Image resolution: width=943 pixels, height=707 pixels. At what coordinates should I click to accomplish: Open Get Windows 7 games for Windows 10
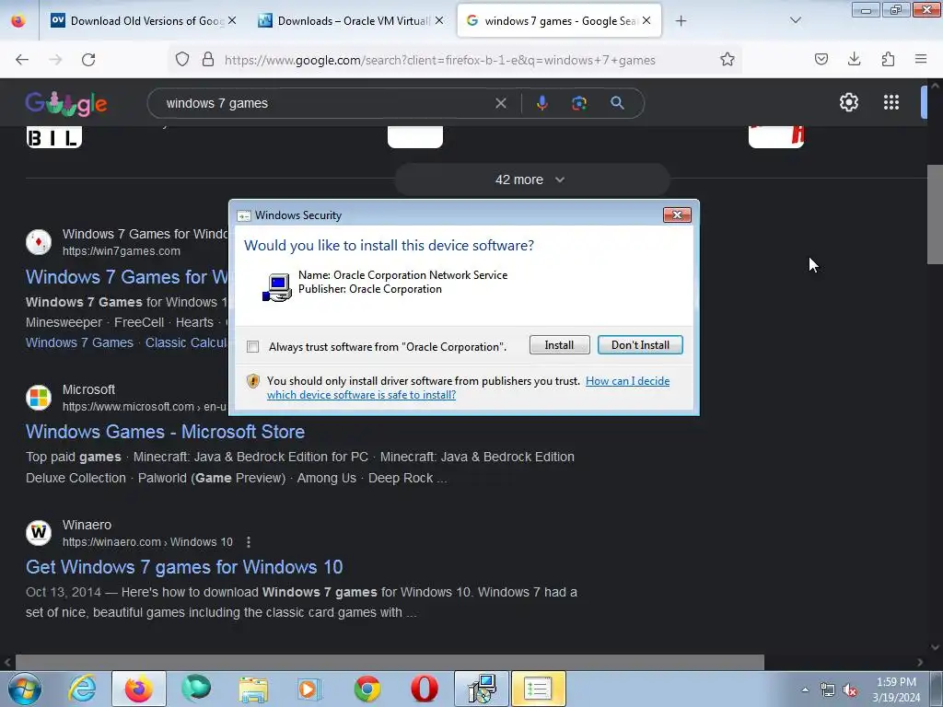pyautogui.click(x=184, y=567)
